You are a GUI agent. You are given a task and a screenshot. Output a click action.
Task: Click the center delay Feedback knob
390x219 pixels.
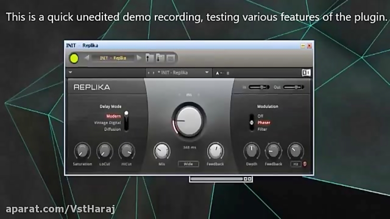(x=215, y=151)
